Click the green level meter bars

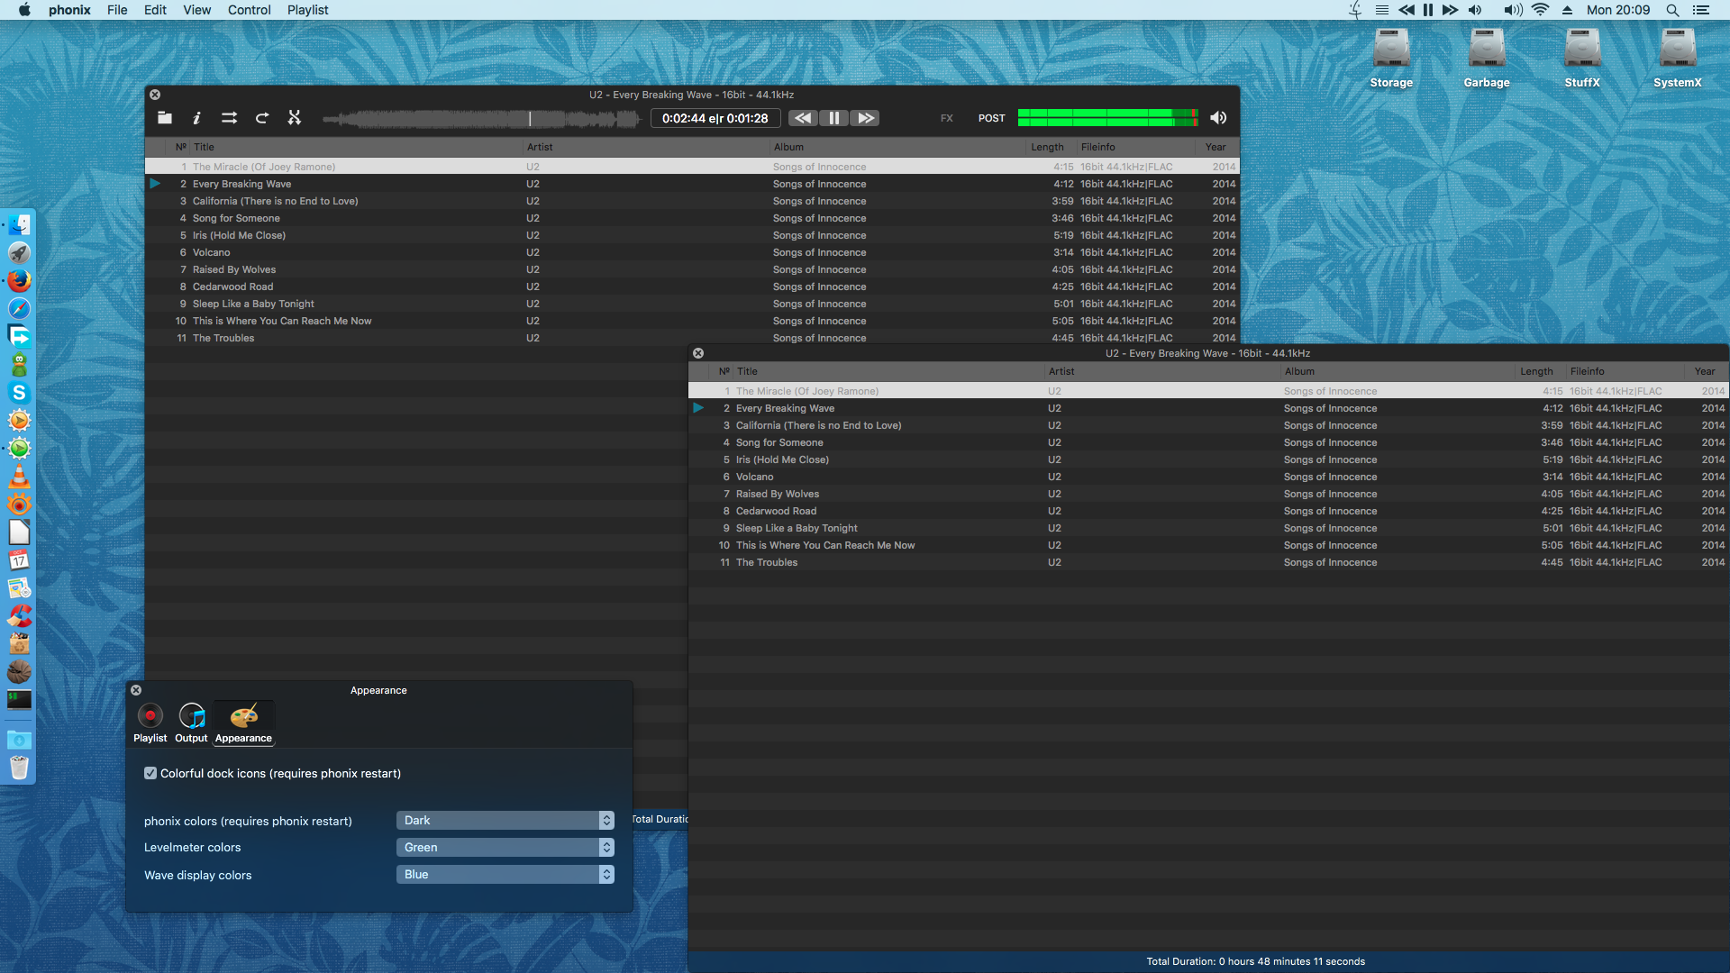click(x=1107, y=118)
